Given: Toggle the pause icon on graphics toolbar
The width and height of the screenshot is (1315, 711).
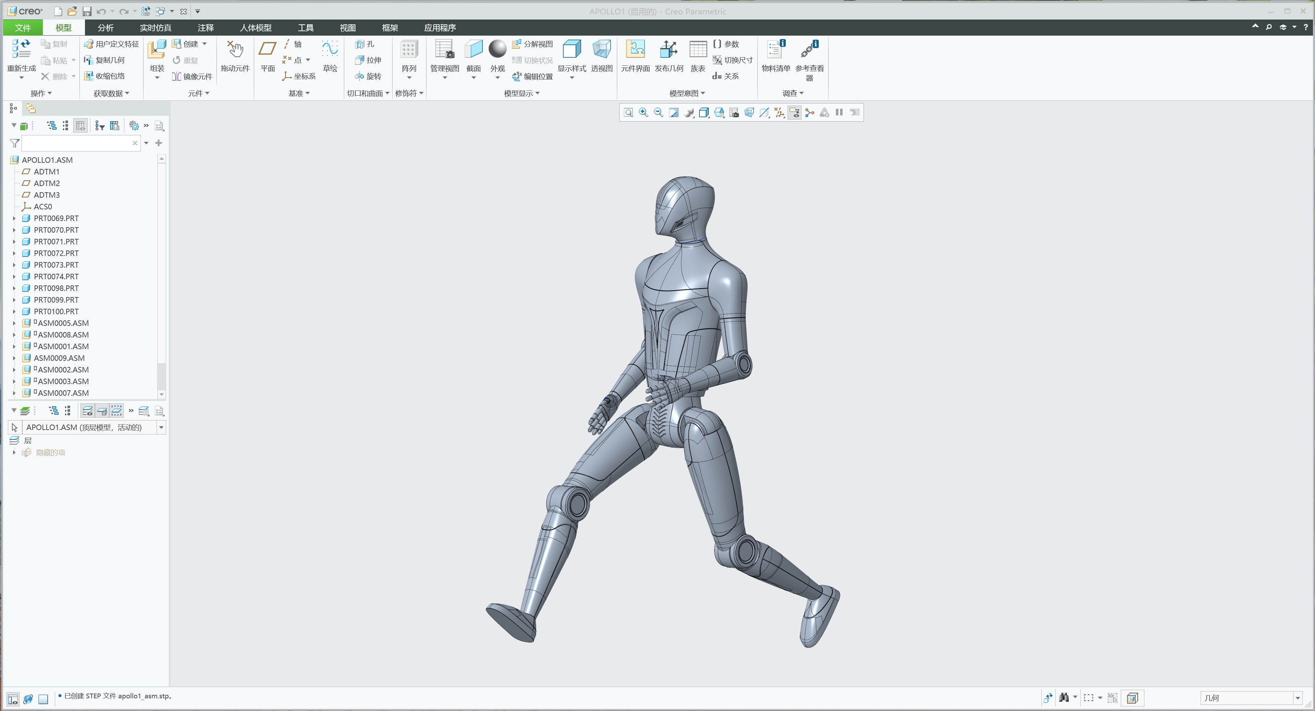Looking at the screenshot, I should (839, 112).
